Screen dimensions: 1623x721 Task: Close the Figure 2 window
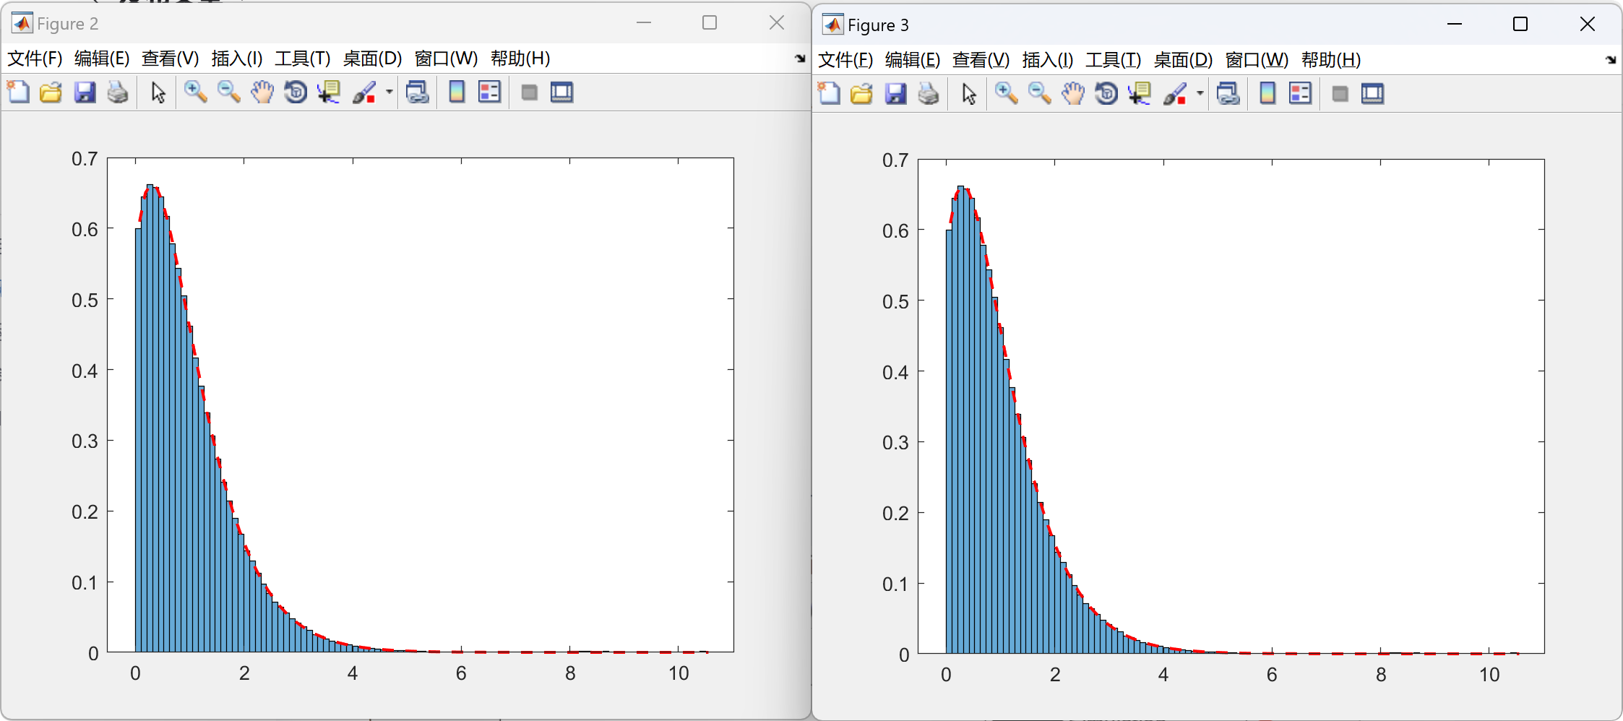pyautogui.click(x=777, y=23)
